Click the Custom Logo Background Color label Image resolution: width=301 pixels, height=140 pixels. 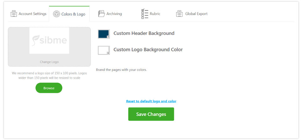[x=148, y=50]
